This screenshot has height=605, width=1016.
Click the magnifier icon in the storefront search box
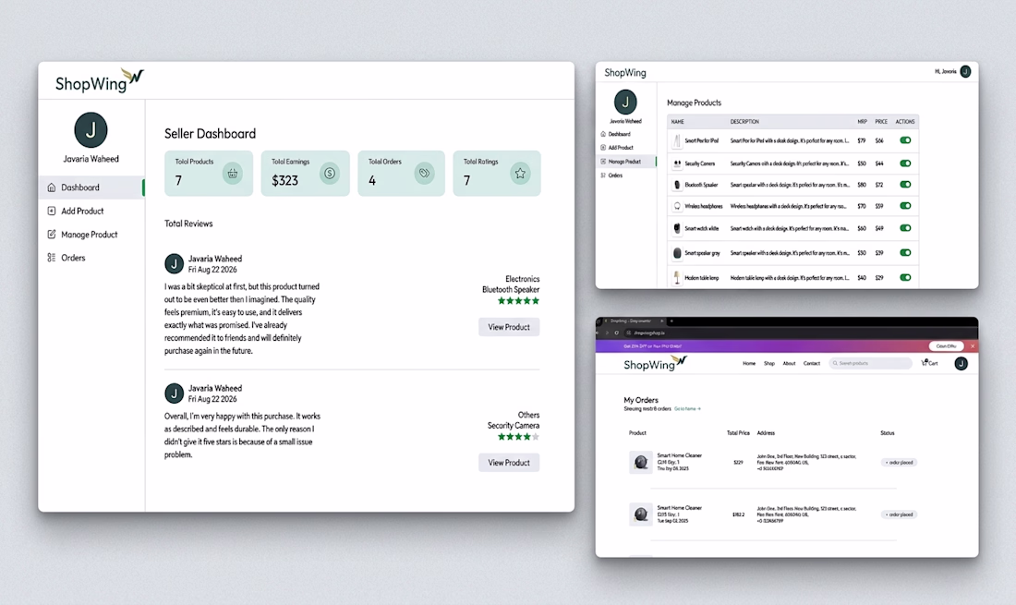coord(835,363)
